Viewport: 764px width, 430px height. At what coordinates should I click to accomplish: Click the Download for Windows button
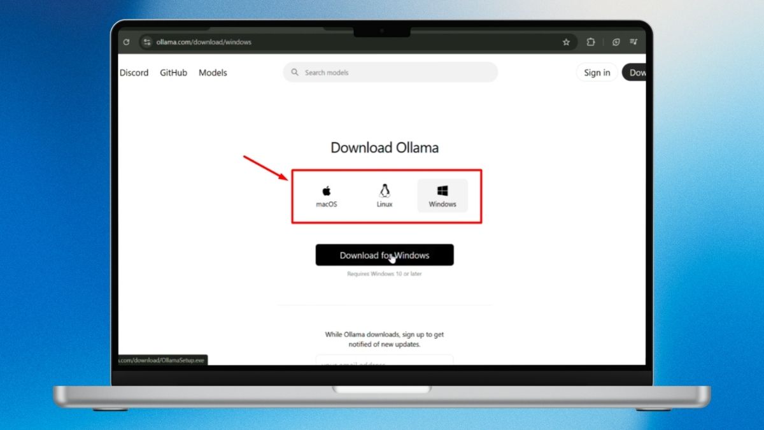(x=385, y=255)
